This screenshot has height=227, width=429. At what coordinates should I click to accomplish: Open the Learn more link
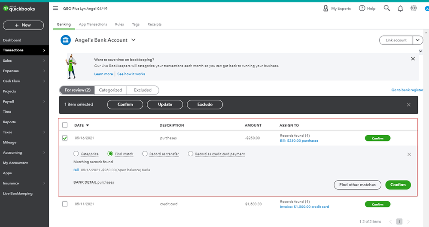(103, 74)
